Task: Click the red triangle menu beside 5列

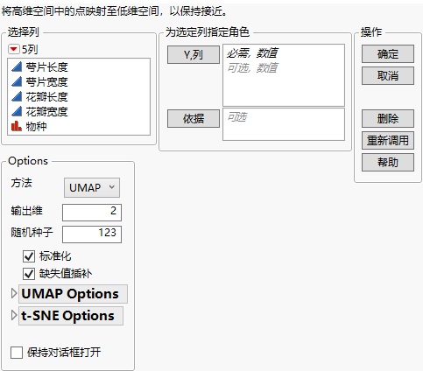Action: point(14,49)
